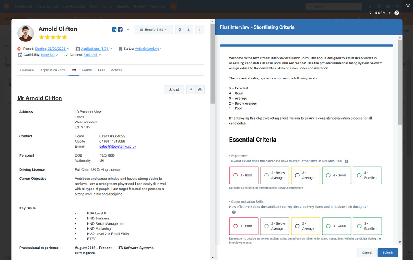The image size is (413, 260).
Task: Select 4 - Good for Experience
Action: click(336, 175)
